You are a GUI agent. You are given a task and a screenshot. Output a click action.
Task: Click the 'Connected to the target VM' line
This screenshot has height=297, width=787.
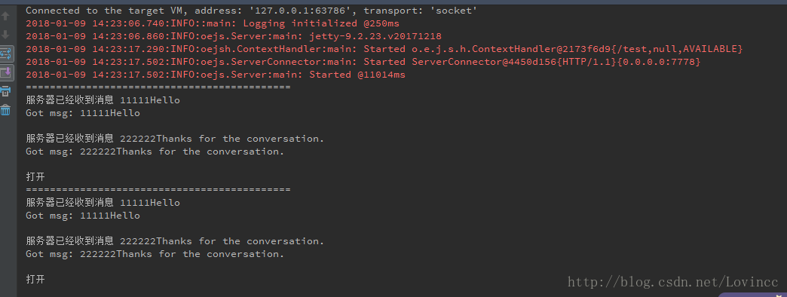252,11
